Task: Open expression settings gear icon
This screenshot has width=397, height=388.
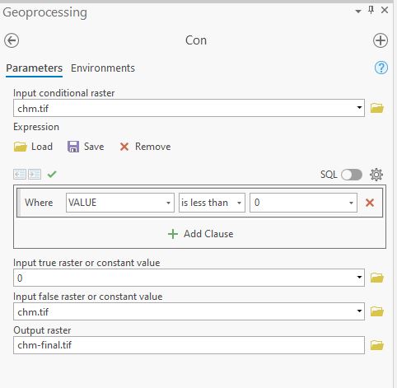Action: click(376, 175)
